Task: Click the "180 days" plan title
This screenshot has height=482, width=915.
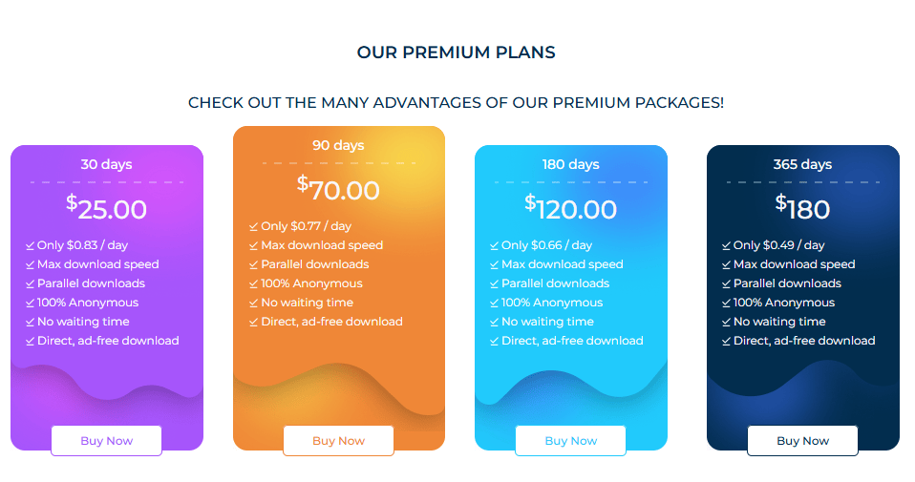Action: click(570, 164)
